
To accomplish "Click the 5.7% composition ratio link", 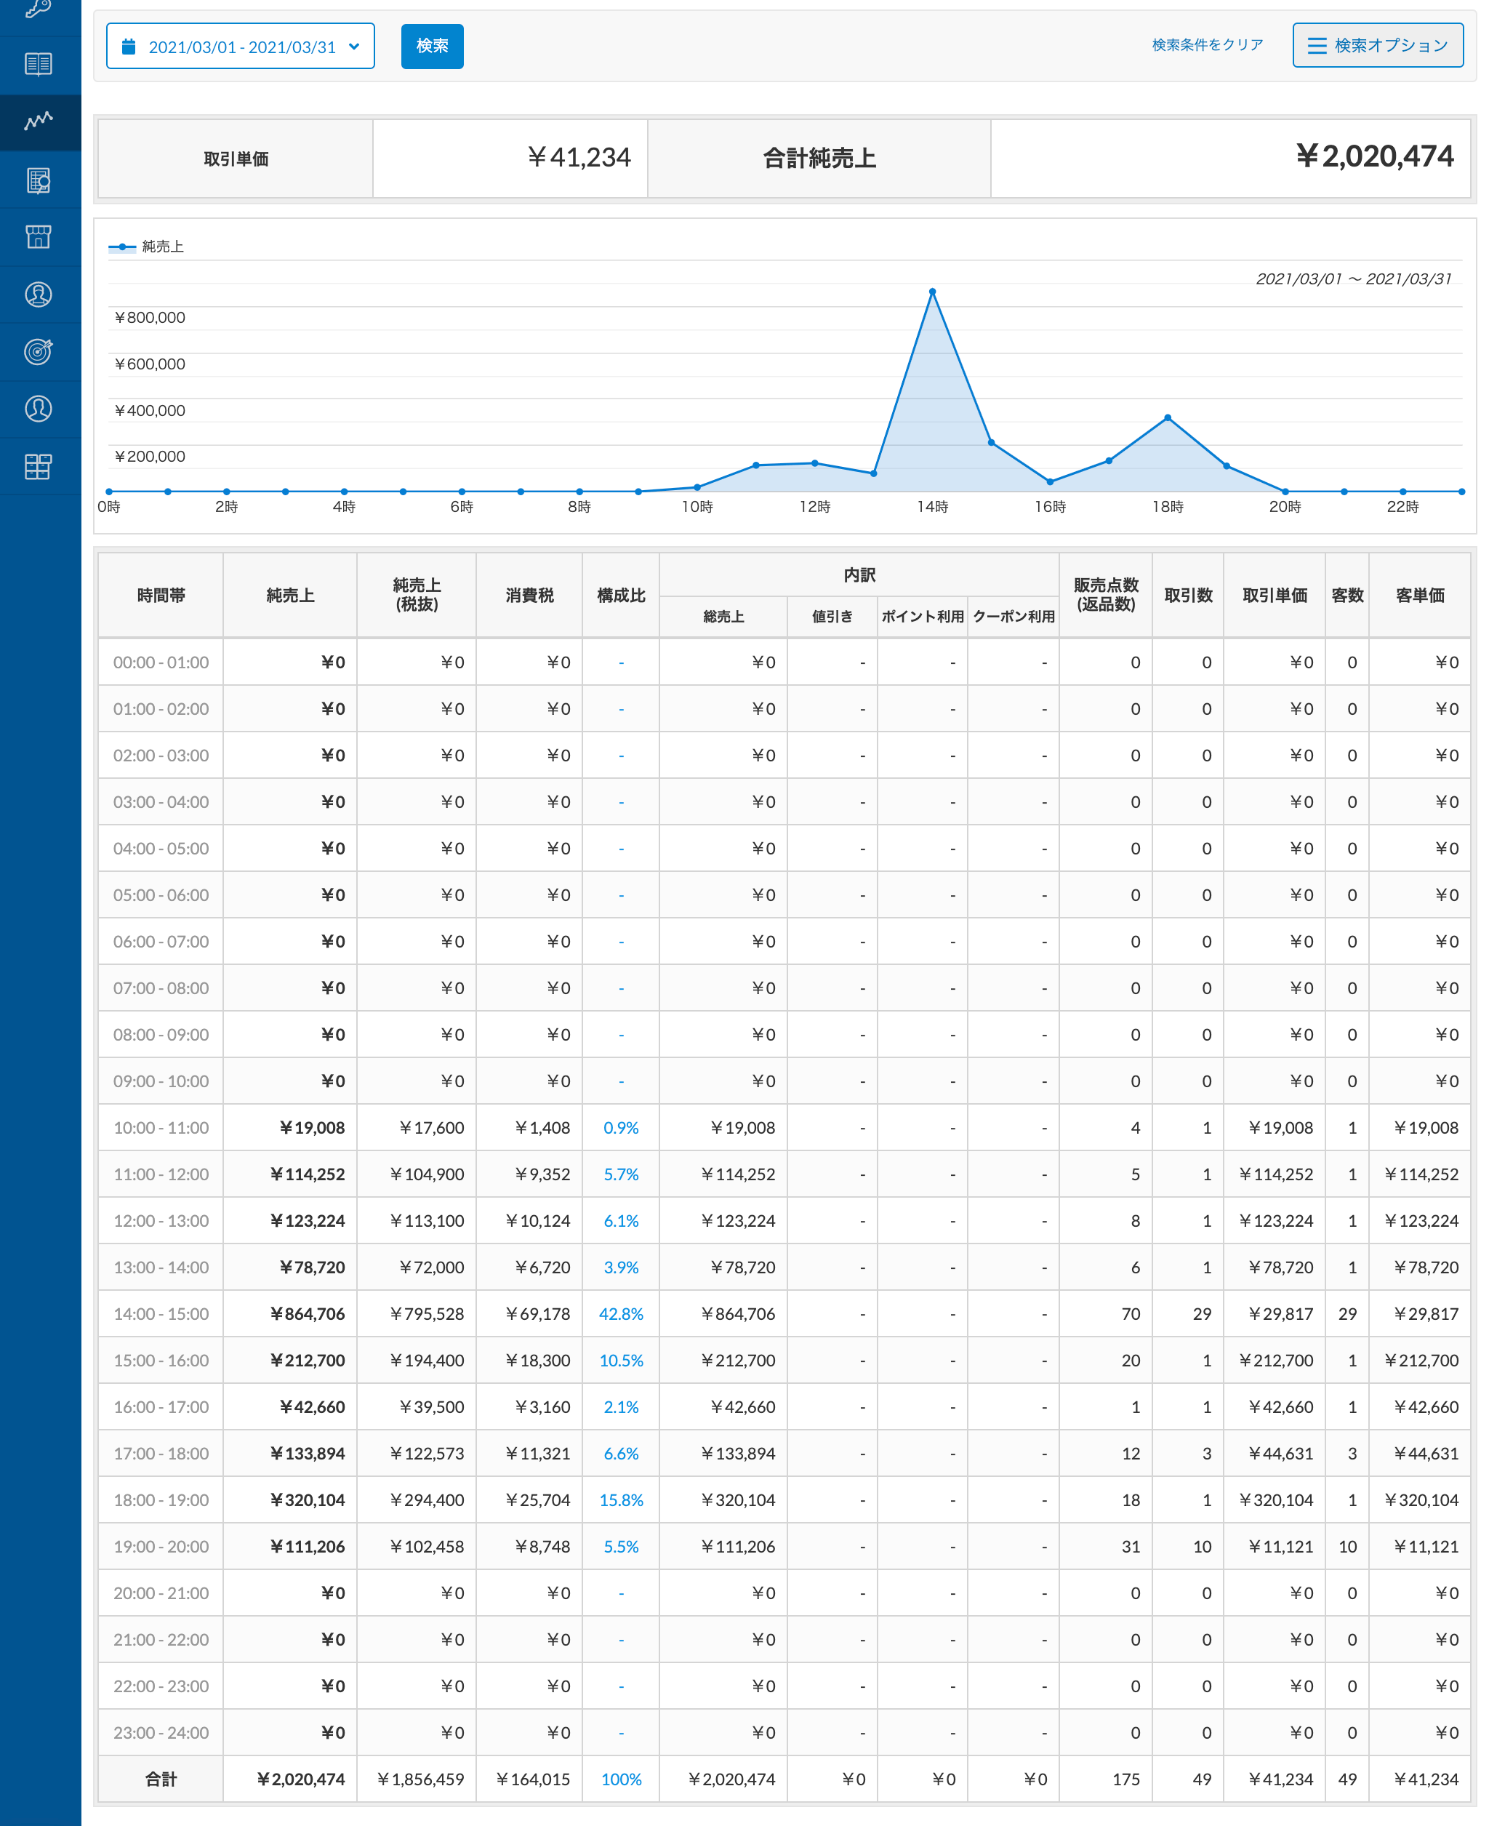I will pos(621,1174).
